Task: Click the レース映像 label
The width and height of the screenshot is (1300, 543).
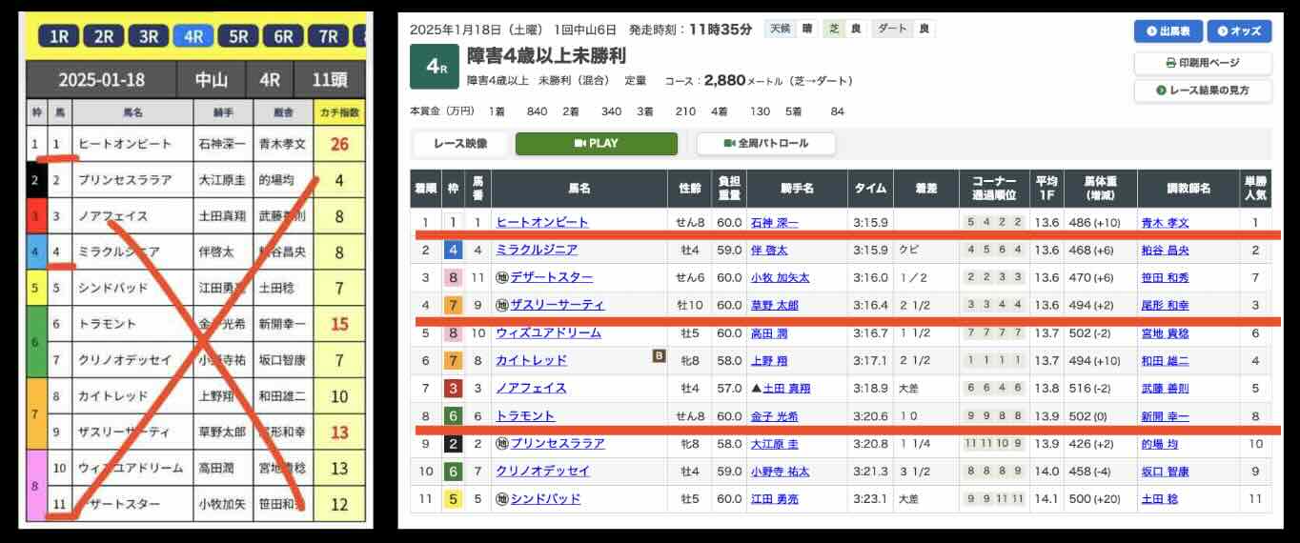Action: [460, 144]
